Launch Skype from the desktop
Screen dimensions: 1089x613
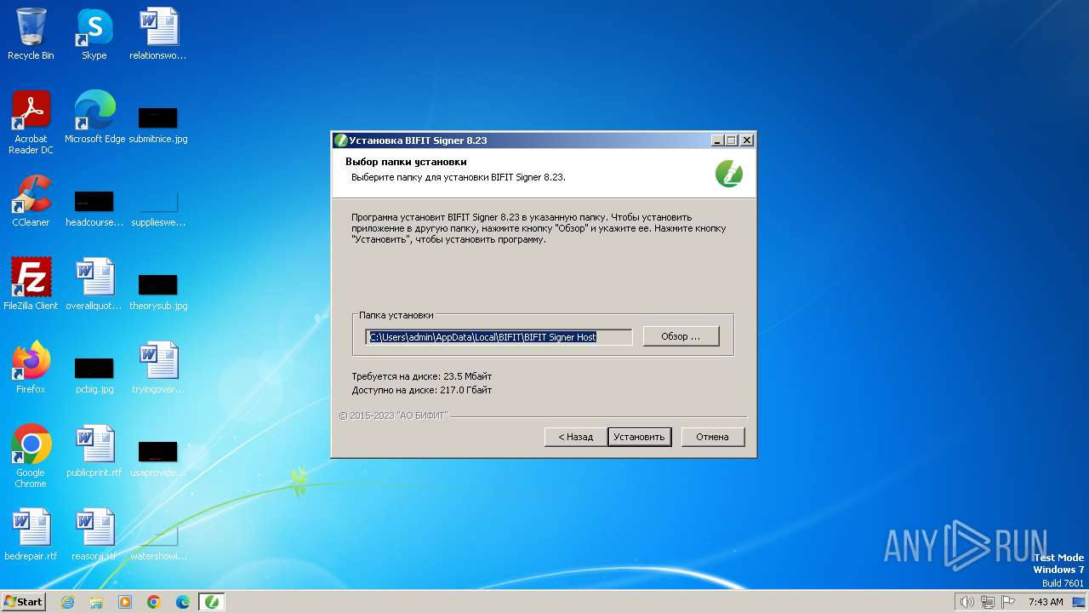(x=94, y=34)
